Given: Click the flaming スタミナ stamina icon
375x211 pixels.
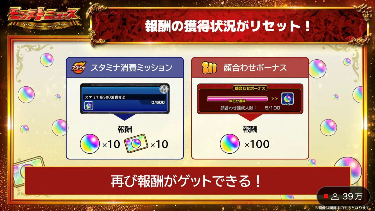Looking at the screenshot, I should pos(79,68).
